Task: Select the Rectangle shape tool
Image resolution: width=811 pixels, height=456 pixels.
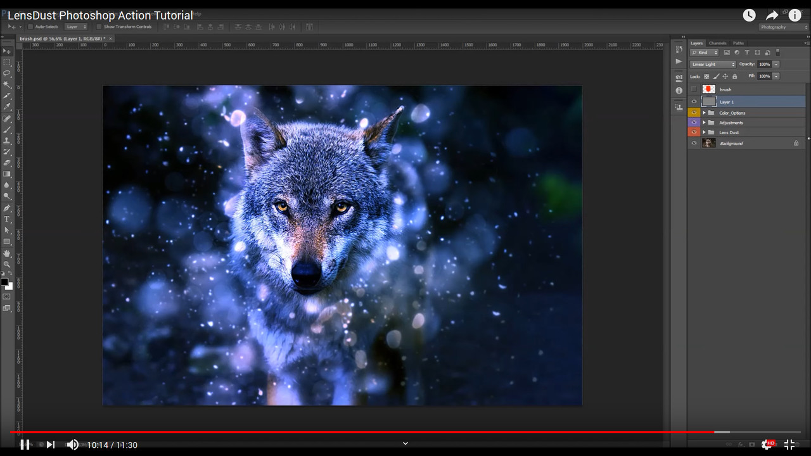Action: 7,241
